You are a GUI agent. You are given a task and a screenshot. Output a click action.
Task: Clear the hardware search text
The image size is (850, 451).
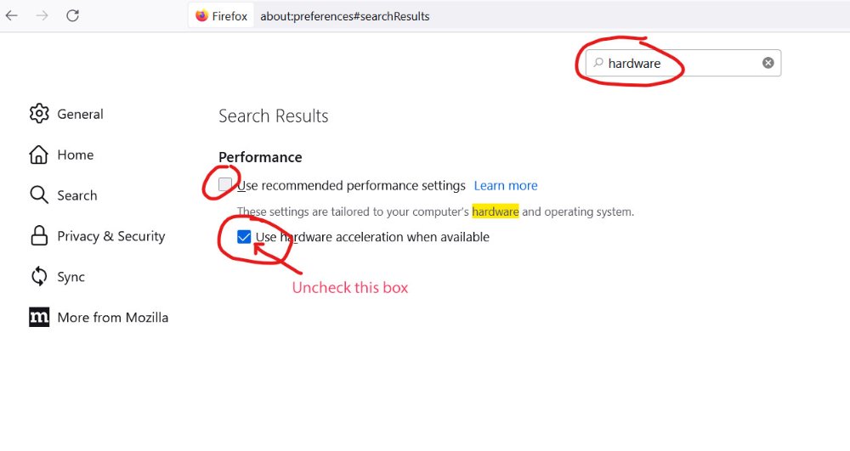point(768,63)
